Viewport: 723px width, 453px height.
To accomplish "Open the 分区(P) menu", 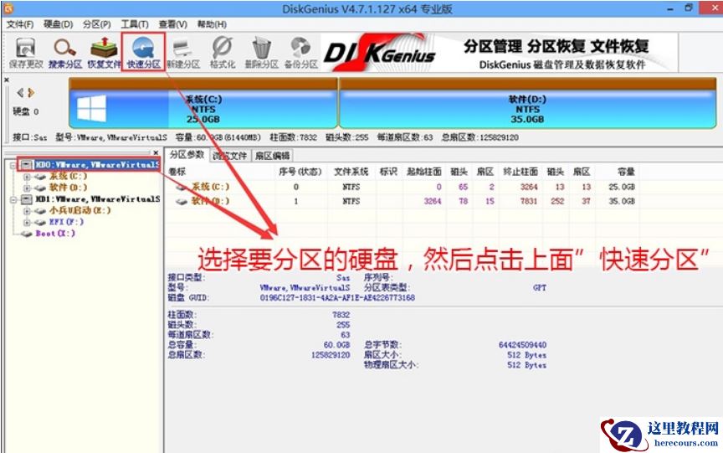I will pyautogui.click(x=97, y=24).
